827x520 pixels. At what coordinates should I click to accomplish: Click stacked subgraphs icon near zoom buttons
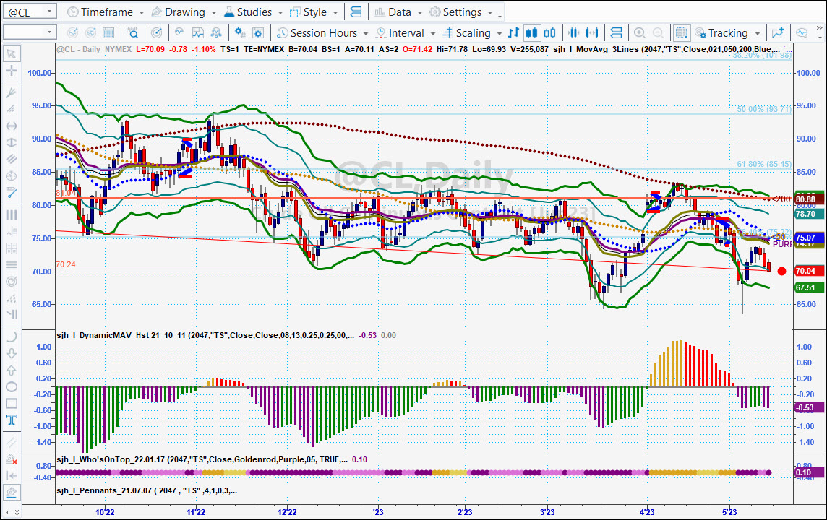(616, 33)
